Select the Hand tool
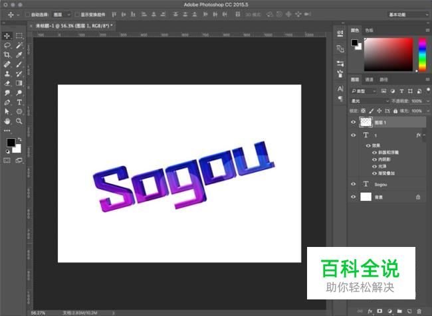Viewport: 432px width, 316px height. click(x=7, y=121)
